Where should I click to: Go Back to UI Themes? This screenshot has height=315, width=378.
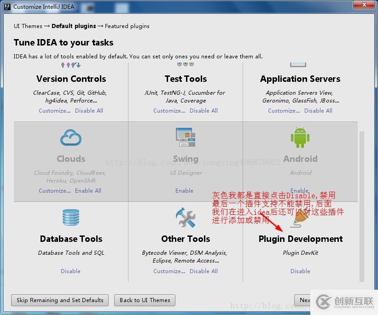[x=145, y=300]
